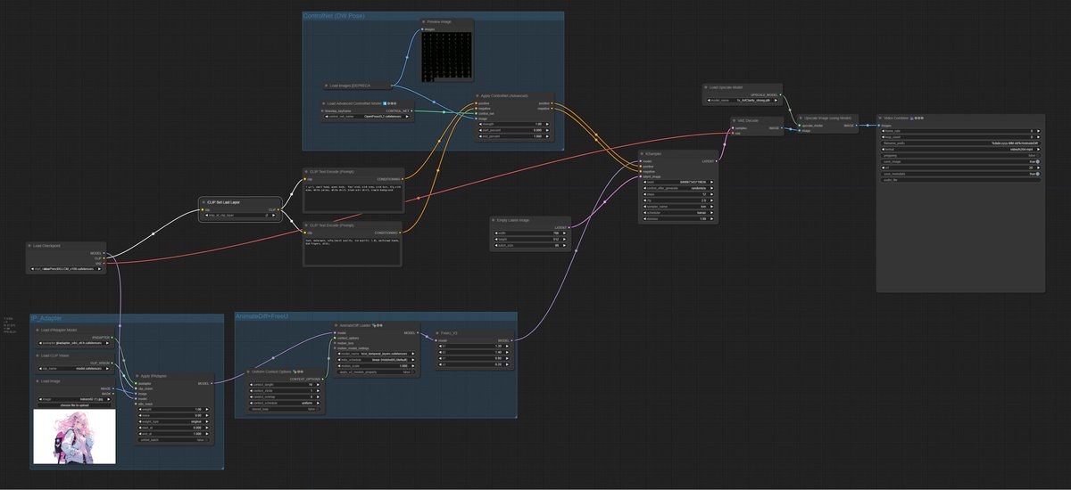Image resolution: width=1071 pixels, height=490 pixels.
Task: Select the AnimateDiff+FreeU group title
Action: tap(262, 316)
